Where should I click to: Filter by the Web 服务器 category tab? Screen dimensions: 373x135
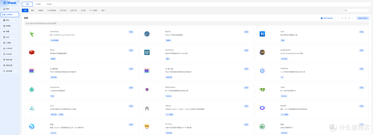(x=51, y=10)
